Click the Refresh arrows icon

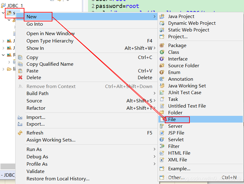(20, 133)
